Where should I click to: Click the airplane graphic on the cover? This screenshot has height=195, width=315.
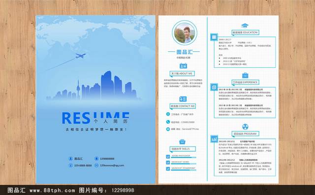pos(80,56)
